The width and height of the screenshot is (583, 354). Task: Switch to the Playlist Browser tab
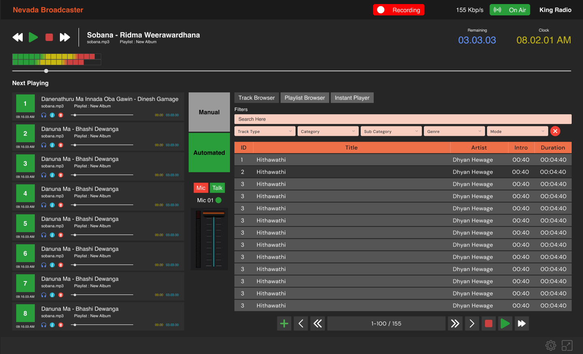click(x=304, y=97)
